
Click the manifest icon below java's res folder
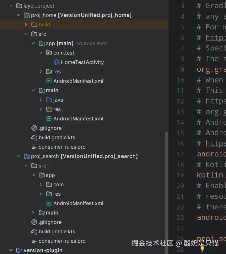49,119
